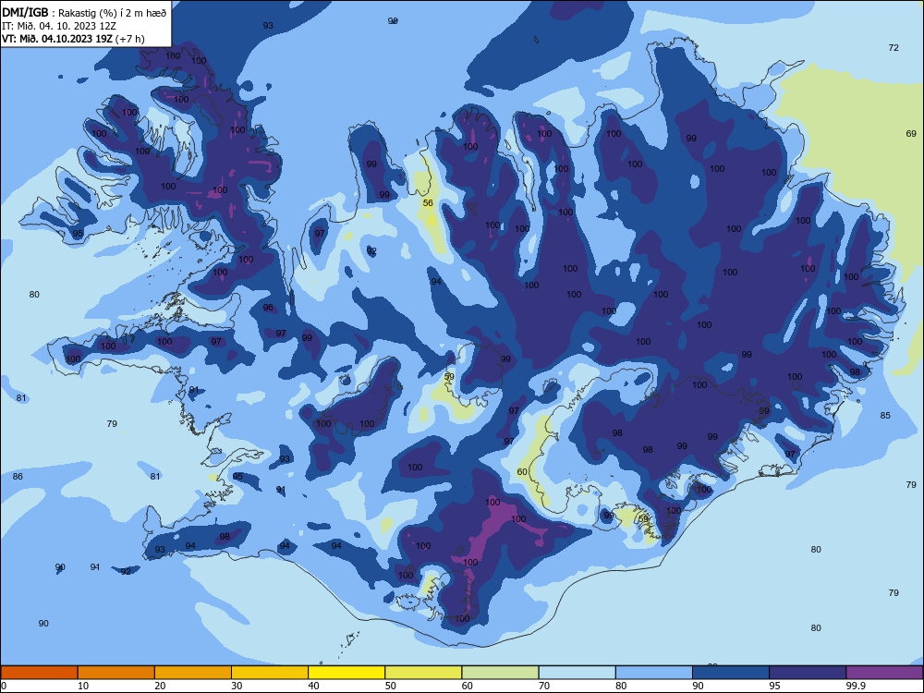Click the humidity value '69' on the map
924x693 pixels.
(911, 134)
